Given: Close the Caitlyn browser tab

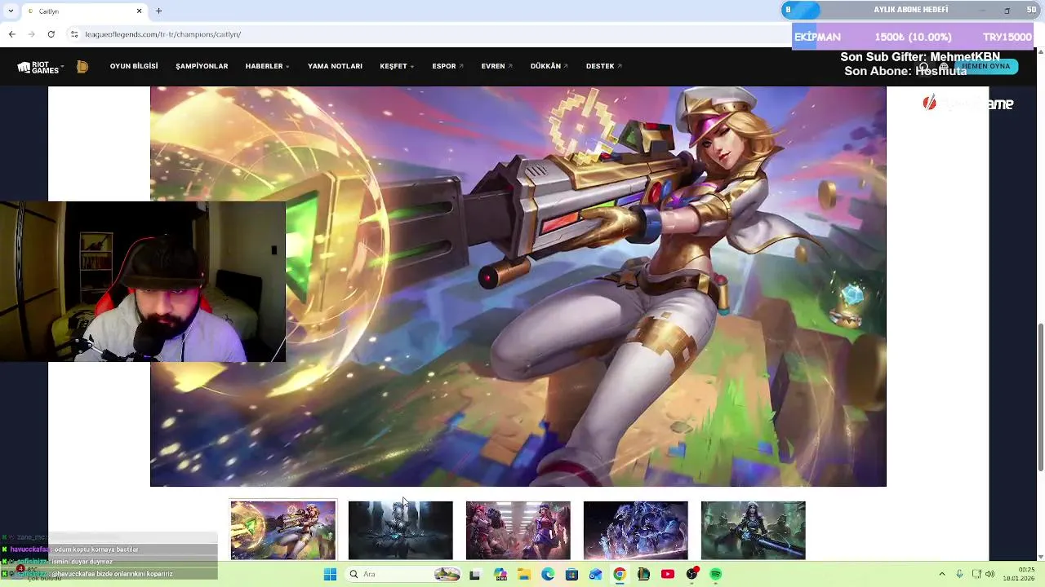Looking at the screenshot, I should coord(140,11).
